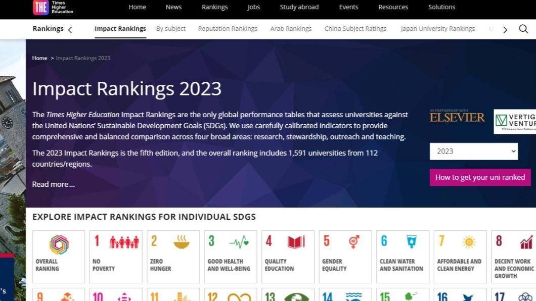Click the Impact Rankings 2023 page heading

pos(127,89)
